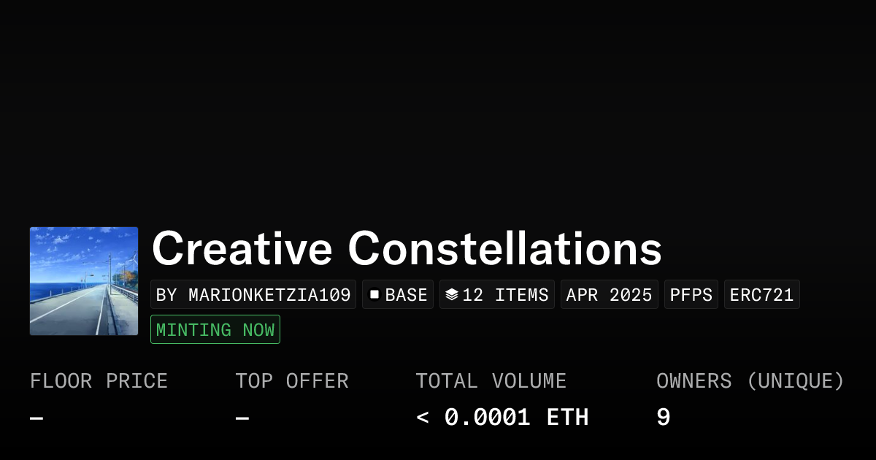Select the 12 ITEMS count text
This screenshot has height=460, width=876.
[505, 294]
